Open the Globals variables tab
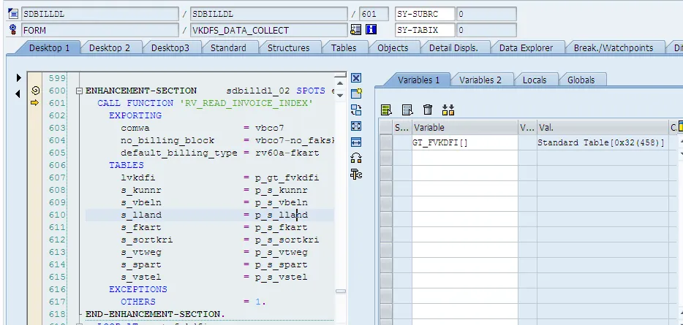683x325 pixels. 581,80
